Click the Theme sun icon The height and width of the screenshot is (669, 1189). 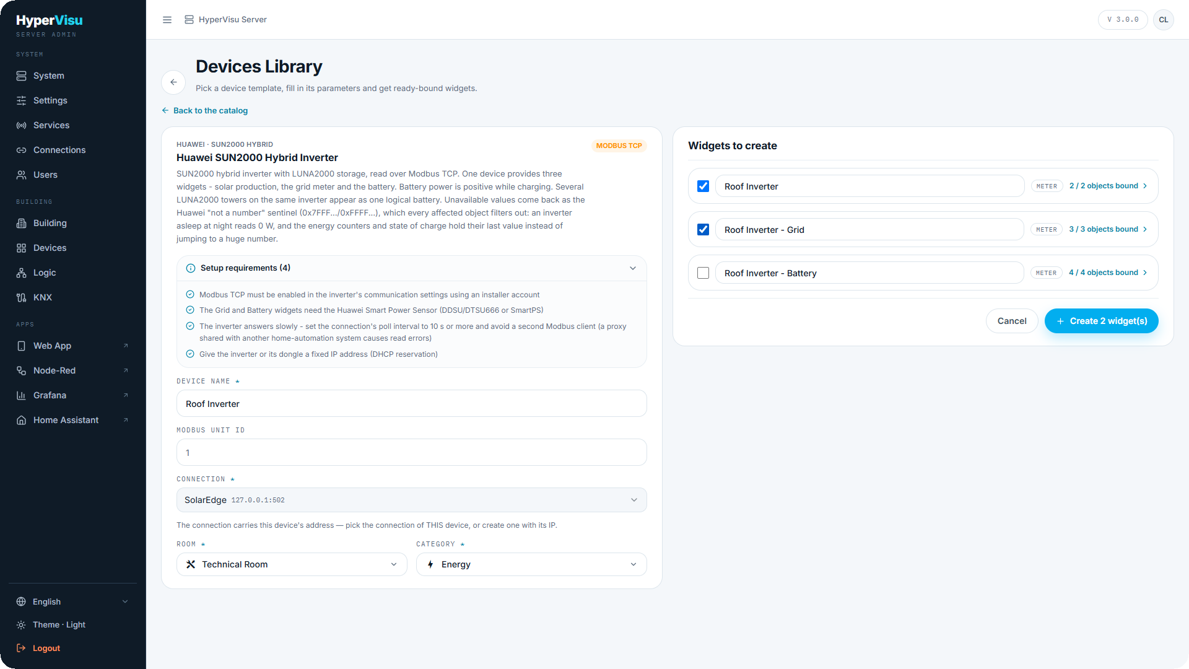(x=21, y=625)
